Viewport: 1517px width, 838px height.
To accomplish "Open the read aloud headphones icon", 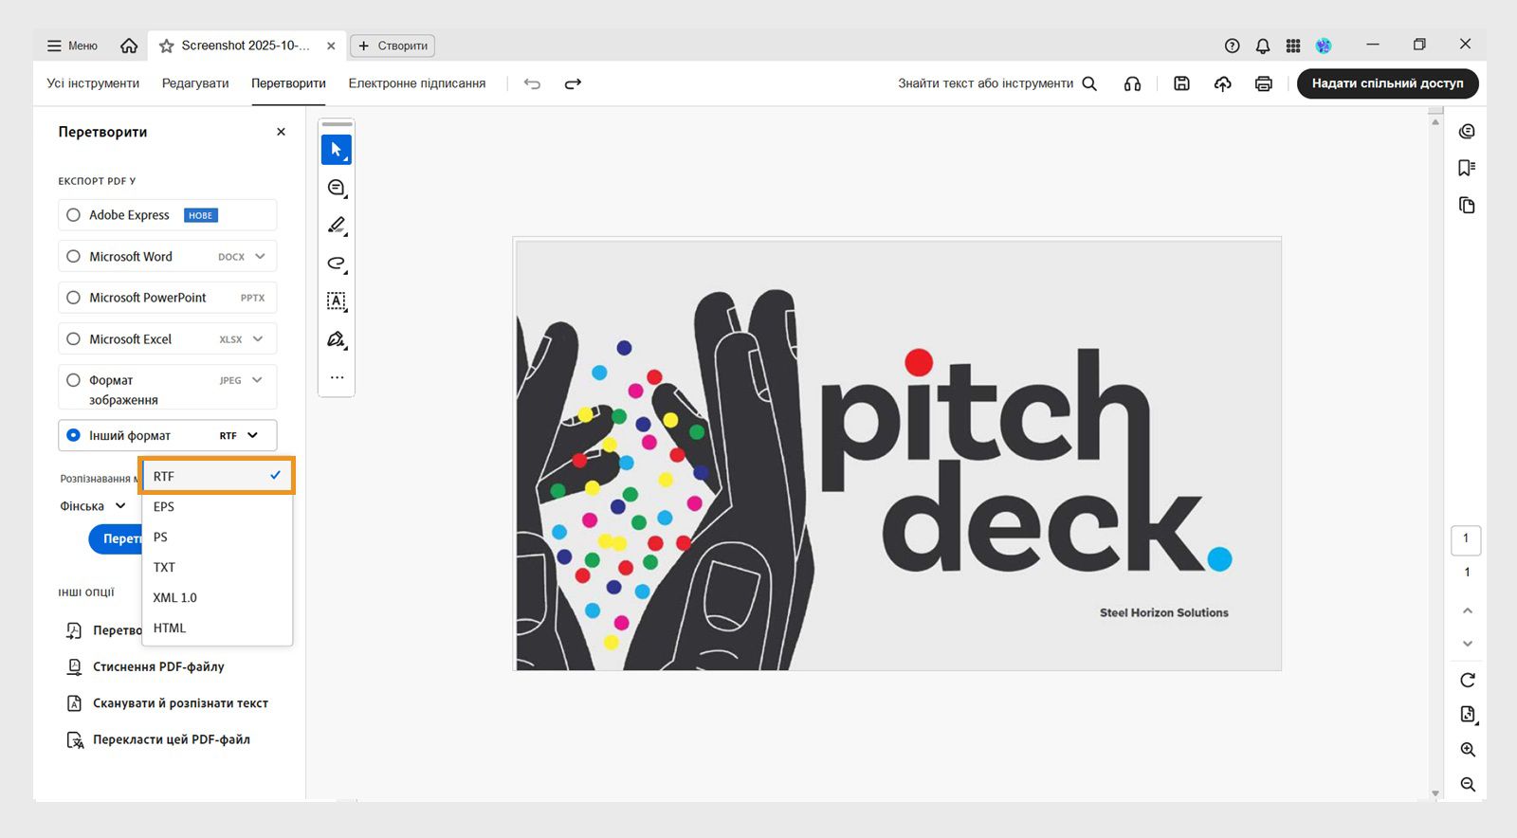I will (1132, 83).
